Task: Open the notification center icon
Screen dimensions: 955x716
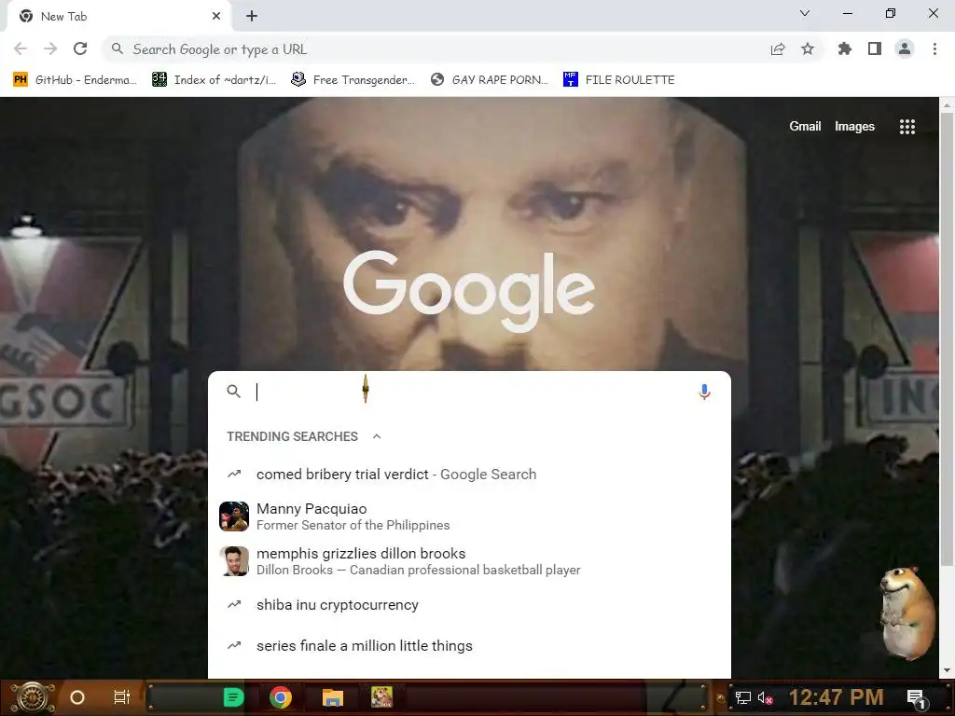Action: pyautogui.click(x=916, y=699)
